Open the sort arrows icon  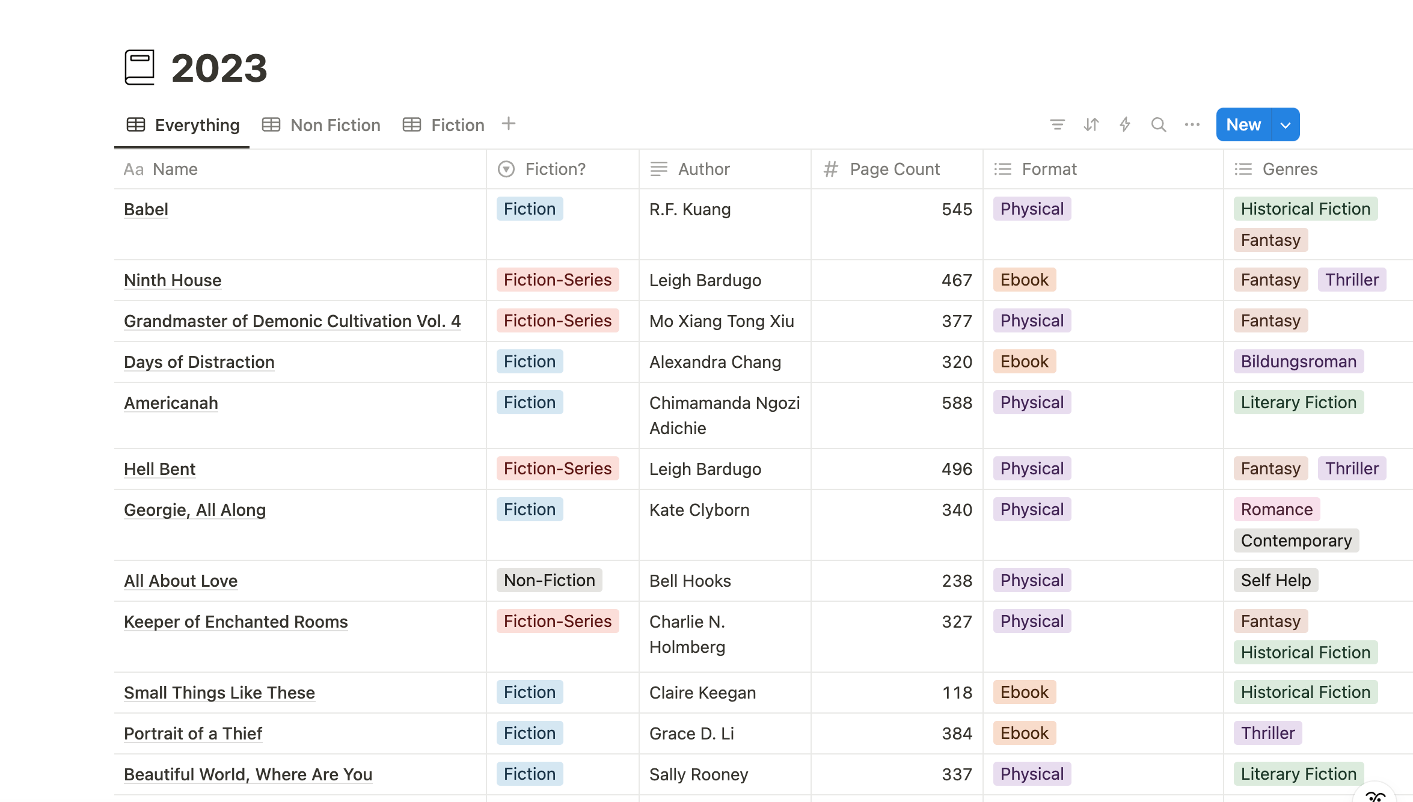pyautogui.click(x=1091, y=124)
